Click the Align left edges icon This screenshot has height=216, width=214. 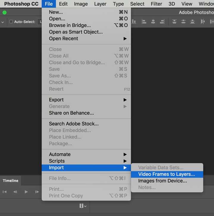(x=144, y=22)
